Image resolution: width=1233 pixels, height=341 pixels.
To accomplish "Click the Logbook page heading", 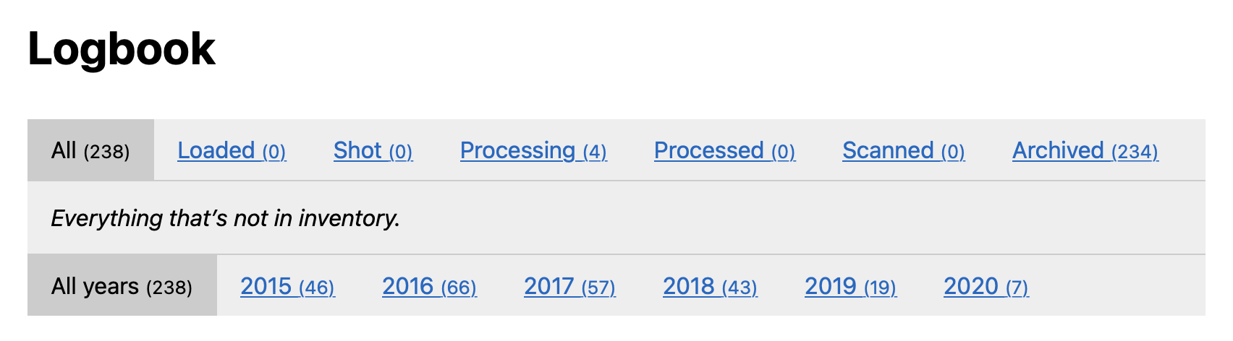I will point(122,49).
